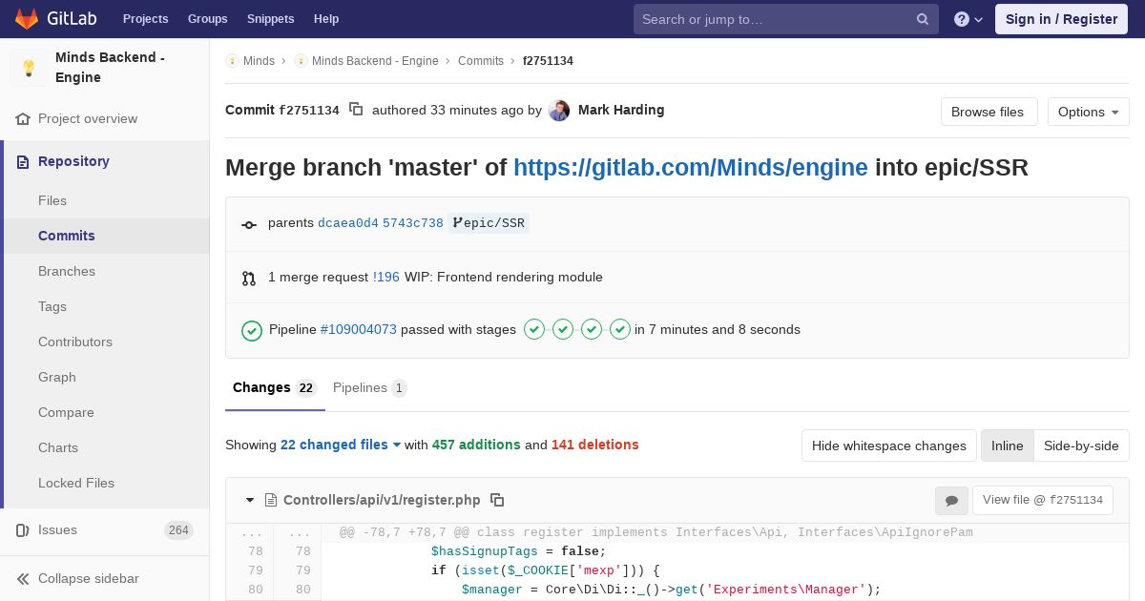This screenshot has height=601, width=1145.
Task: Collapse the register.php file diff
Action: [x=250, y=500]
